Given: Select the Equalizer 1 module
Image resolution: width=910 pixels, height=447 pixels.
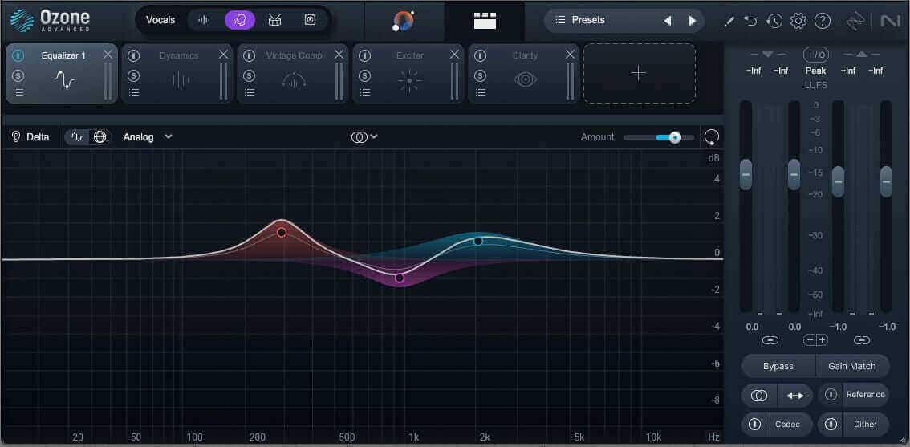Looking at the screenshot, I should 62,74.
